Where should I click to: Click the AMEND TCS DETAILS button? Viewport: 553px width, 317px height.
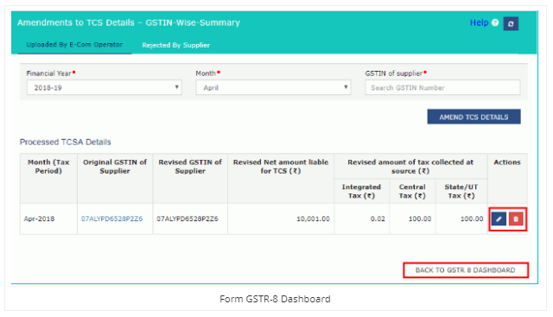tap(474, 117)
